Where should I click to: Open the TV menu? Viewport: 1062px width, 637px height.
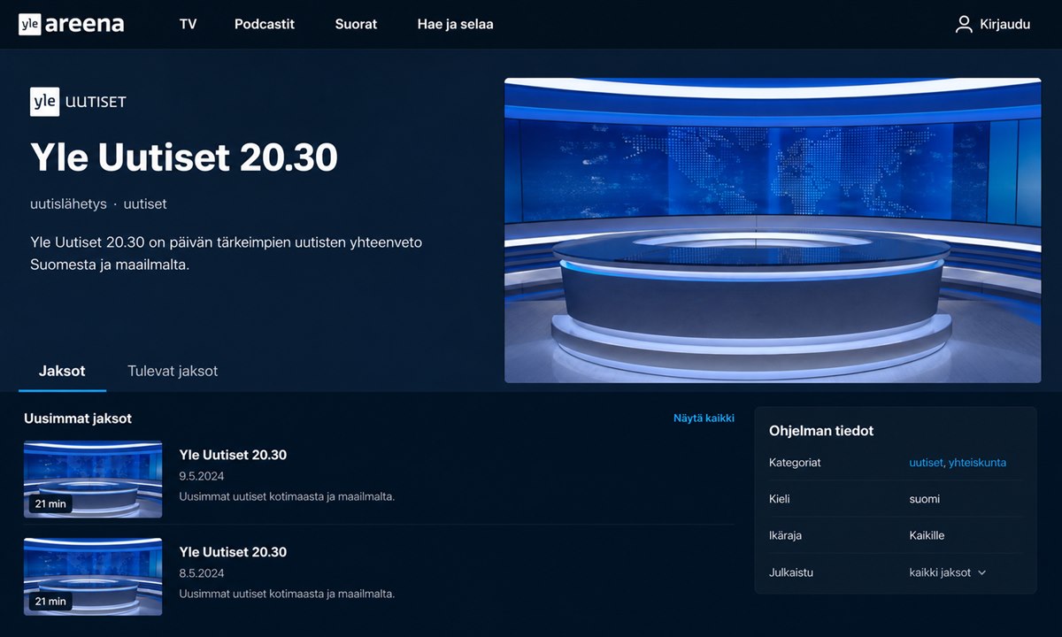tap(188, 25)
